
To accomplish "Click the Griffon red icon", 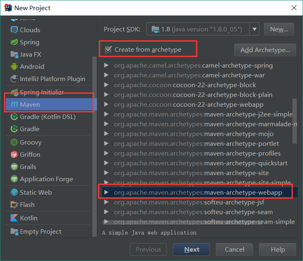I will (x=14, y=154).
